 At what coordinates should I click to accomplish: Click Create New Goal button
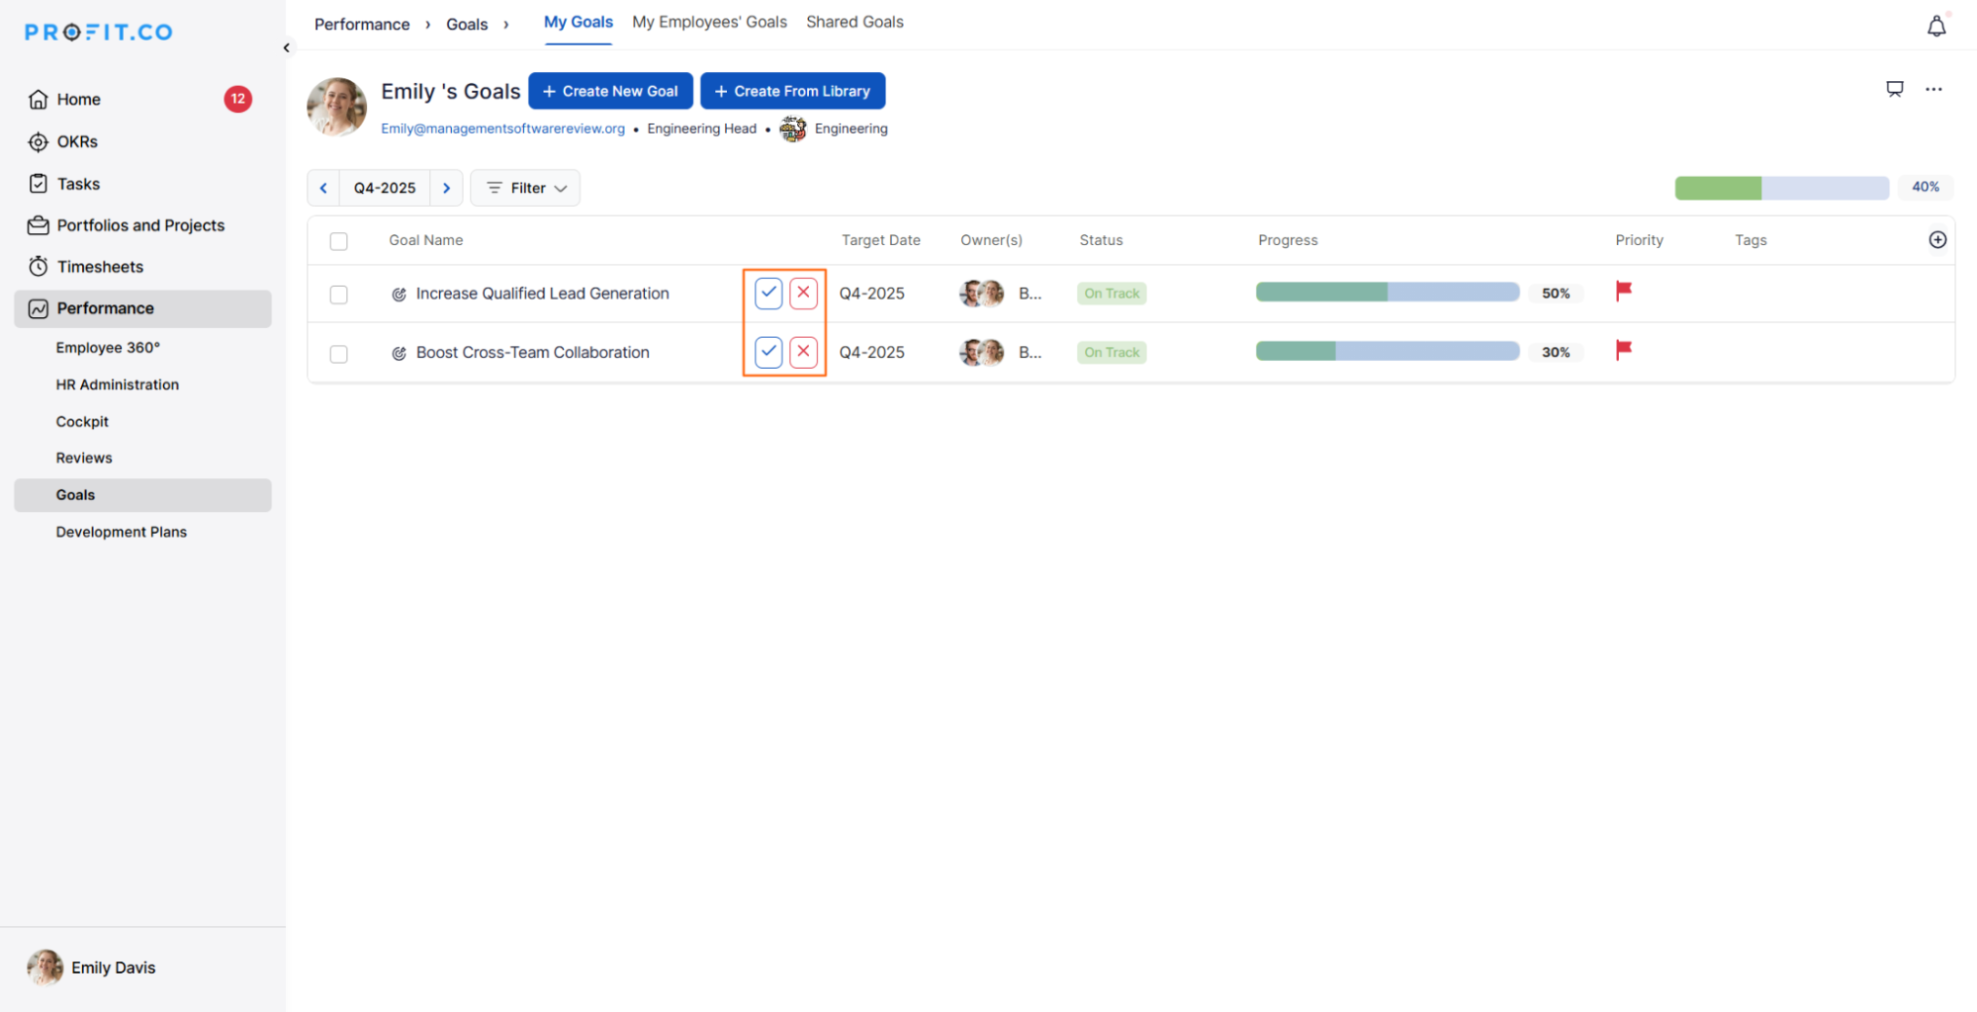pos(610,91)
